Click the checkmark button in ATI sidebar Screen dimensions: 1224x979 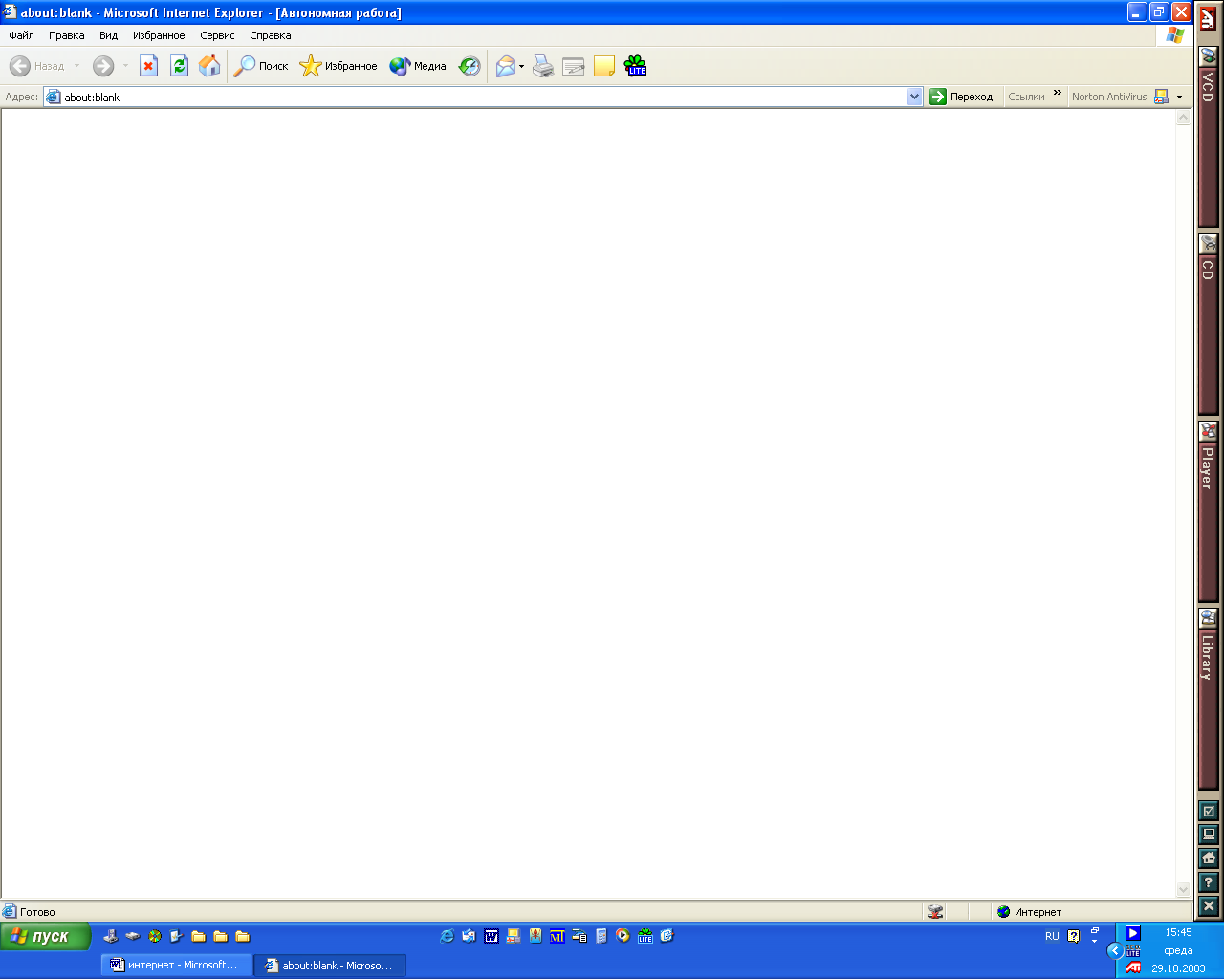pyautogui.click(x=1209, y=811)
